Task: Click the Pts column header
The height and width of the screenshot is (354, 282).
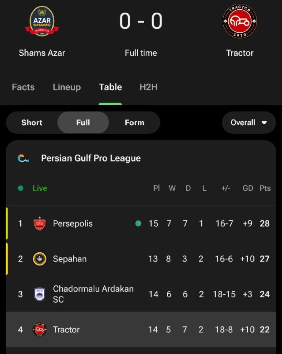Action: (265, 188)
